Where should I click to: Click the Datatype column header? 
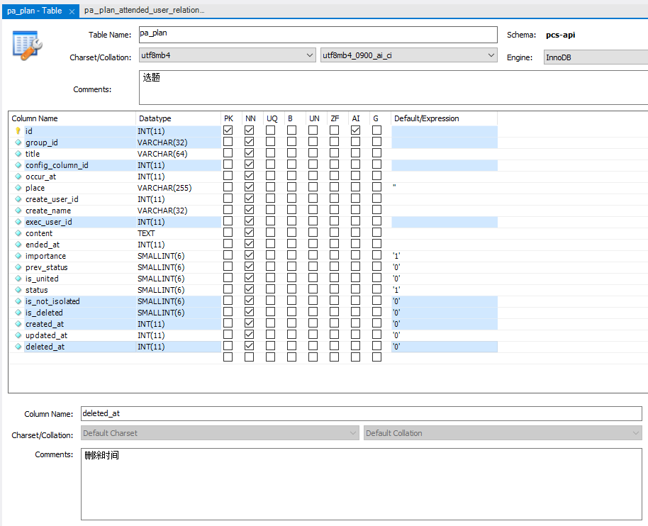pyautogui.click(x=155, y=118)
